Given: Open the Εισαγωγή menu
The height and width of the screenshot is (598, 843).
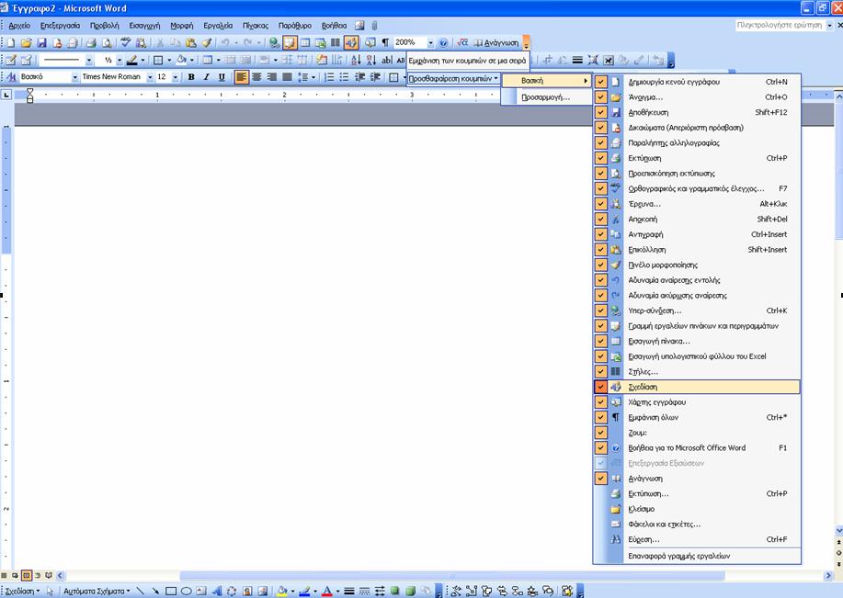Looking at the screenshot, I should (144, 25).
